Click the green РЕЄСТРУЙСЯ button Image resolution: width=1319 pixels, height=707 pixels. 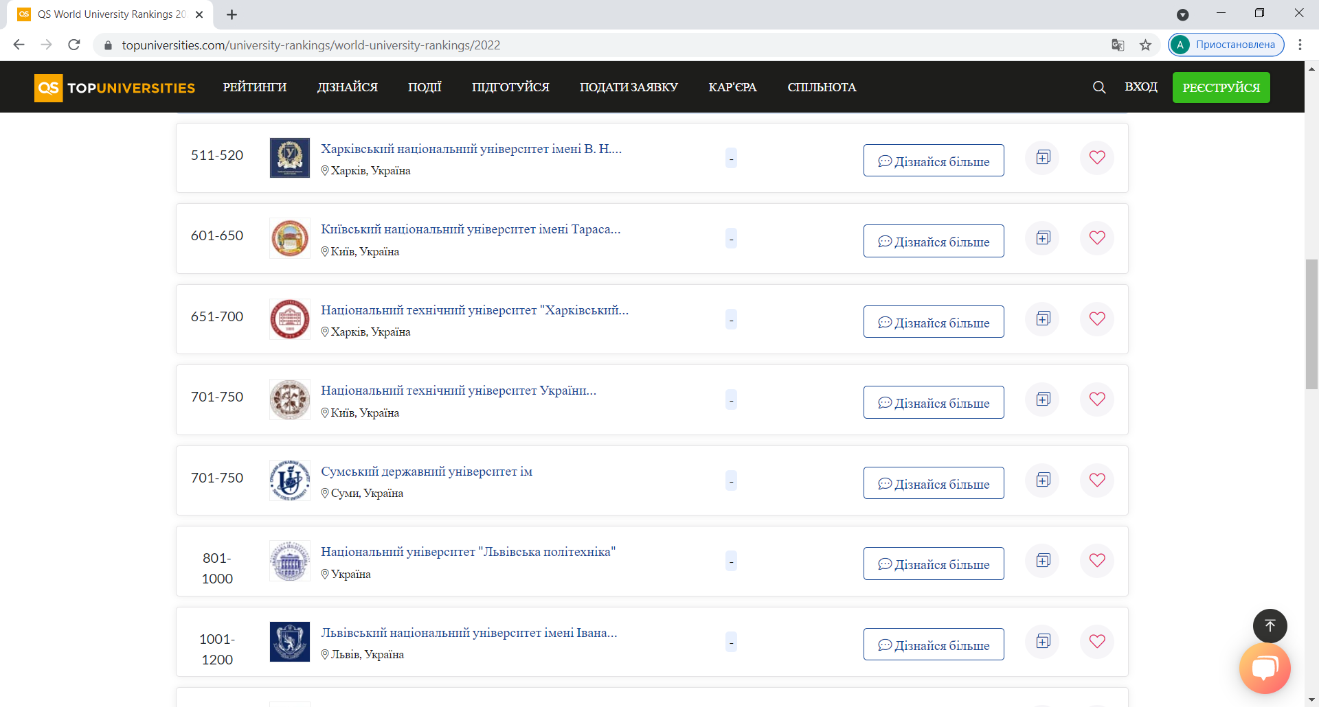coord(1221,88)
